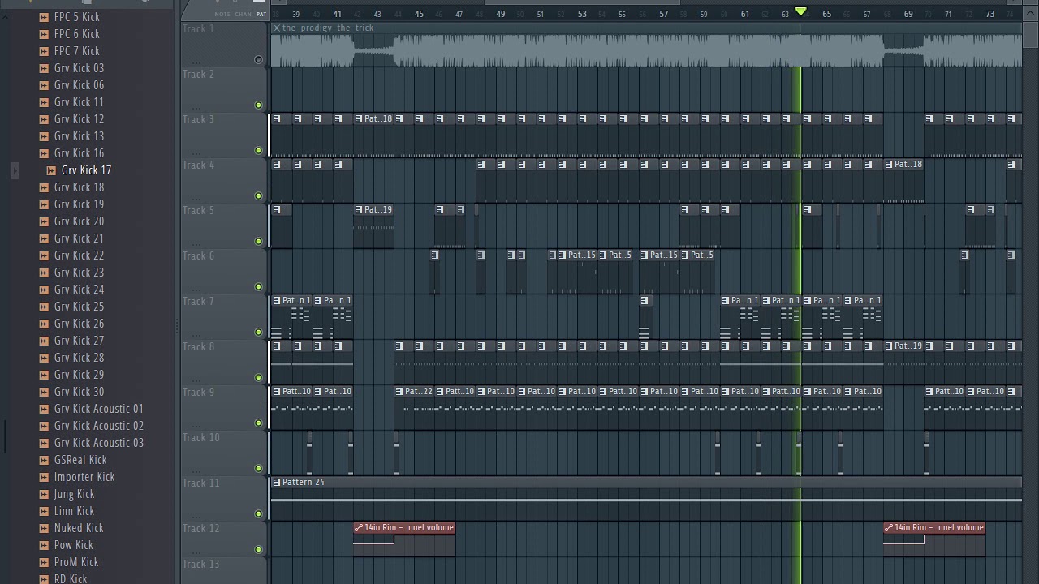Click Grv Kick 18 sample icon
Viewport: 1039px width, 584px height.
click(x=44, y=187)
